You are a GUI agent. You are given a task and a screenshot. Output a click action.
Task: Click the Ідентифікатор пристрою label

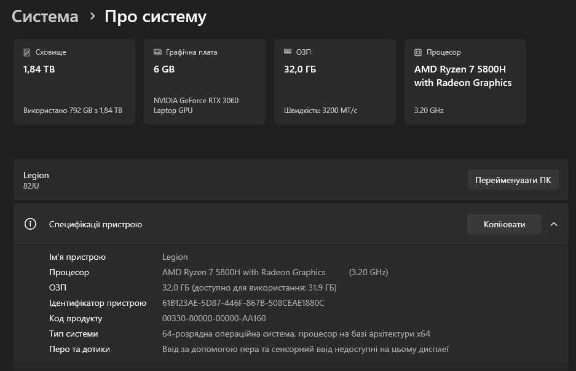click(x=98, y=303)
